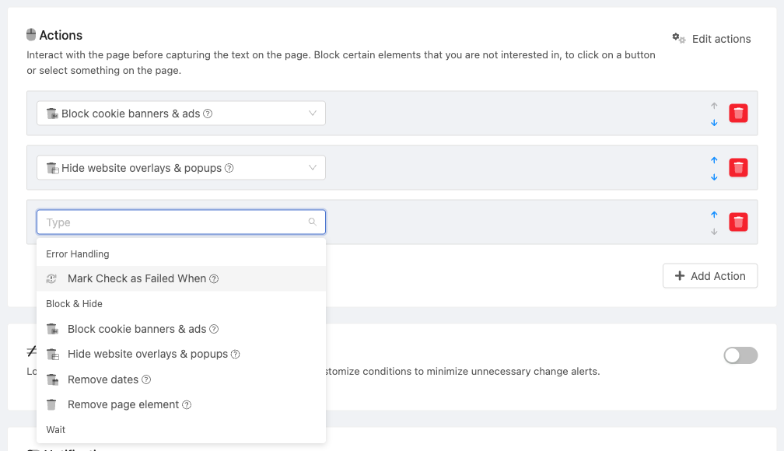The image size is (784, 451).
Task: Enable the conditions toggle switch
Action: [x=740, y=355]
